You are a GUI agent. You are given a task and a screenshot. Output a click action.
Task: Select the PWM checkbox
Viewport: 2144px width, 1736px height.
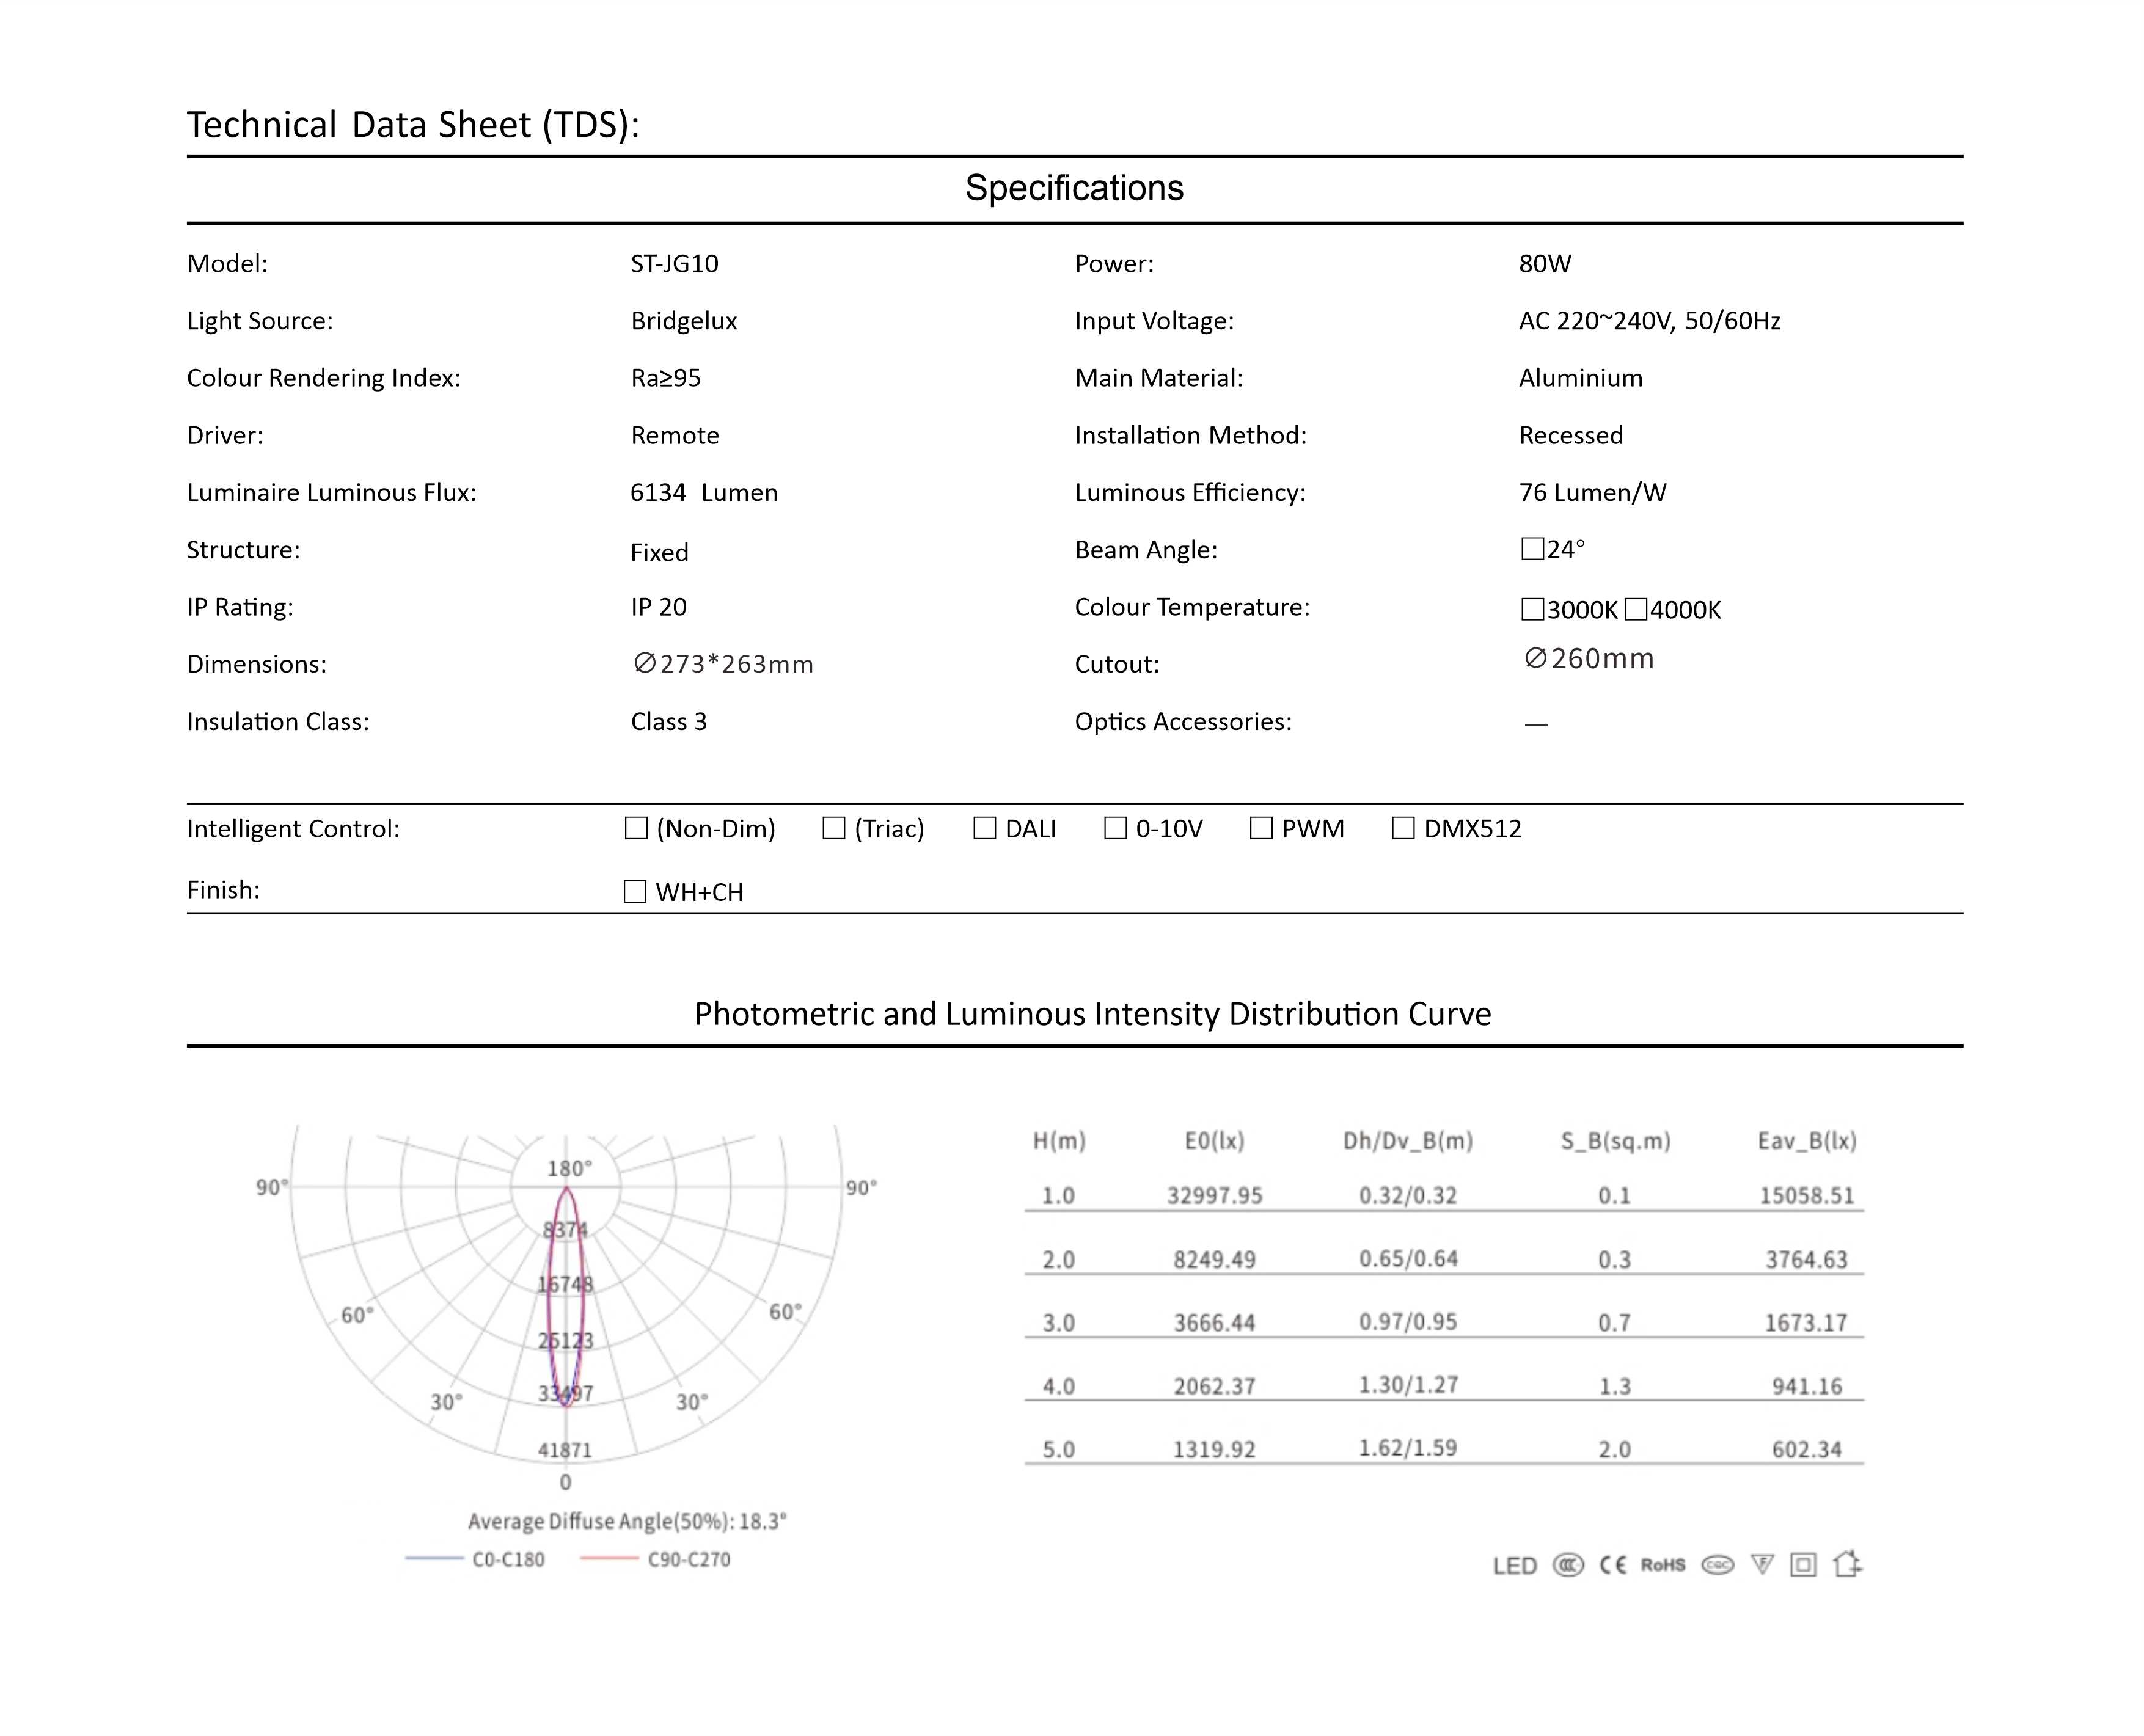1261,828
